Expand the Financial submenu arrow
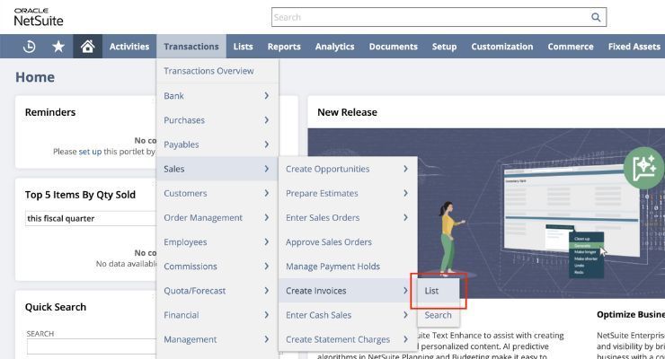The image size is (665, 359). (266, 315)
